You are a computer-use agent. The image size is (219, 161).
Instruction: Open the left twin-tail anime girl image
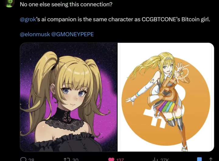tap(68, 97)
